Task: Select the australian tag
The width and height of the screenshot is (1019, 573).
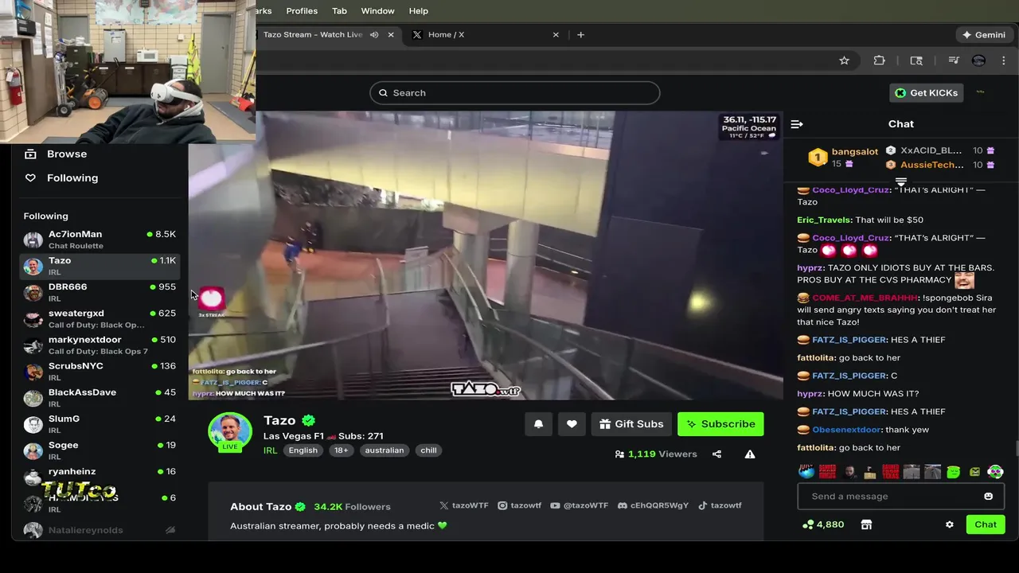Action: (x=385, y=450)
